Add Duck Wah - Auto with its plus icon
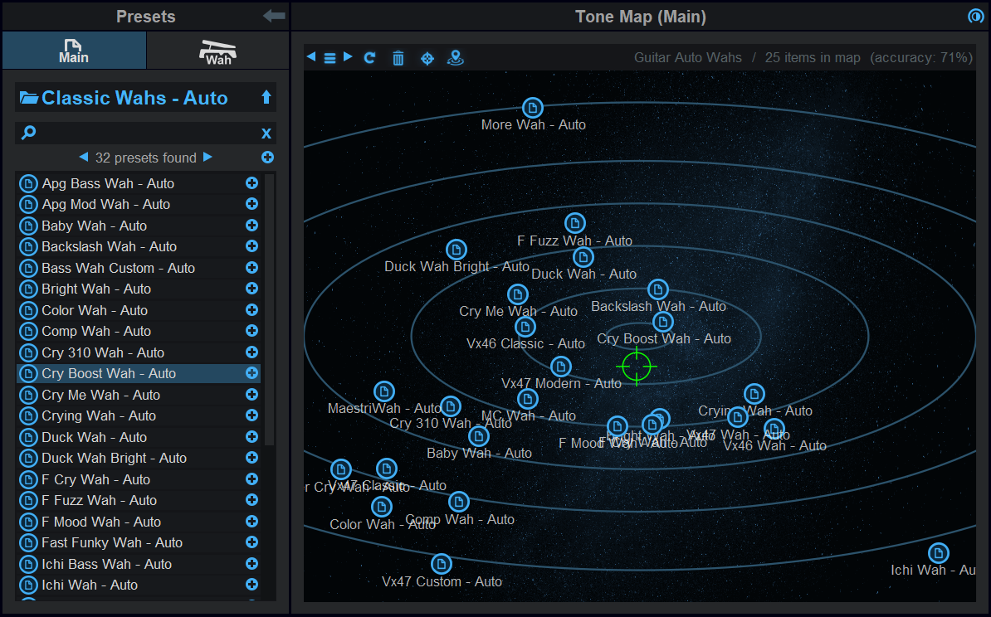The height and width of the screenshot is (617, 991). pos(251,437)
